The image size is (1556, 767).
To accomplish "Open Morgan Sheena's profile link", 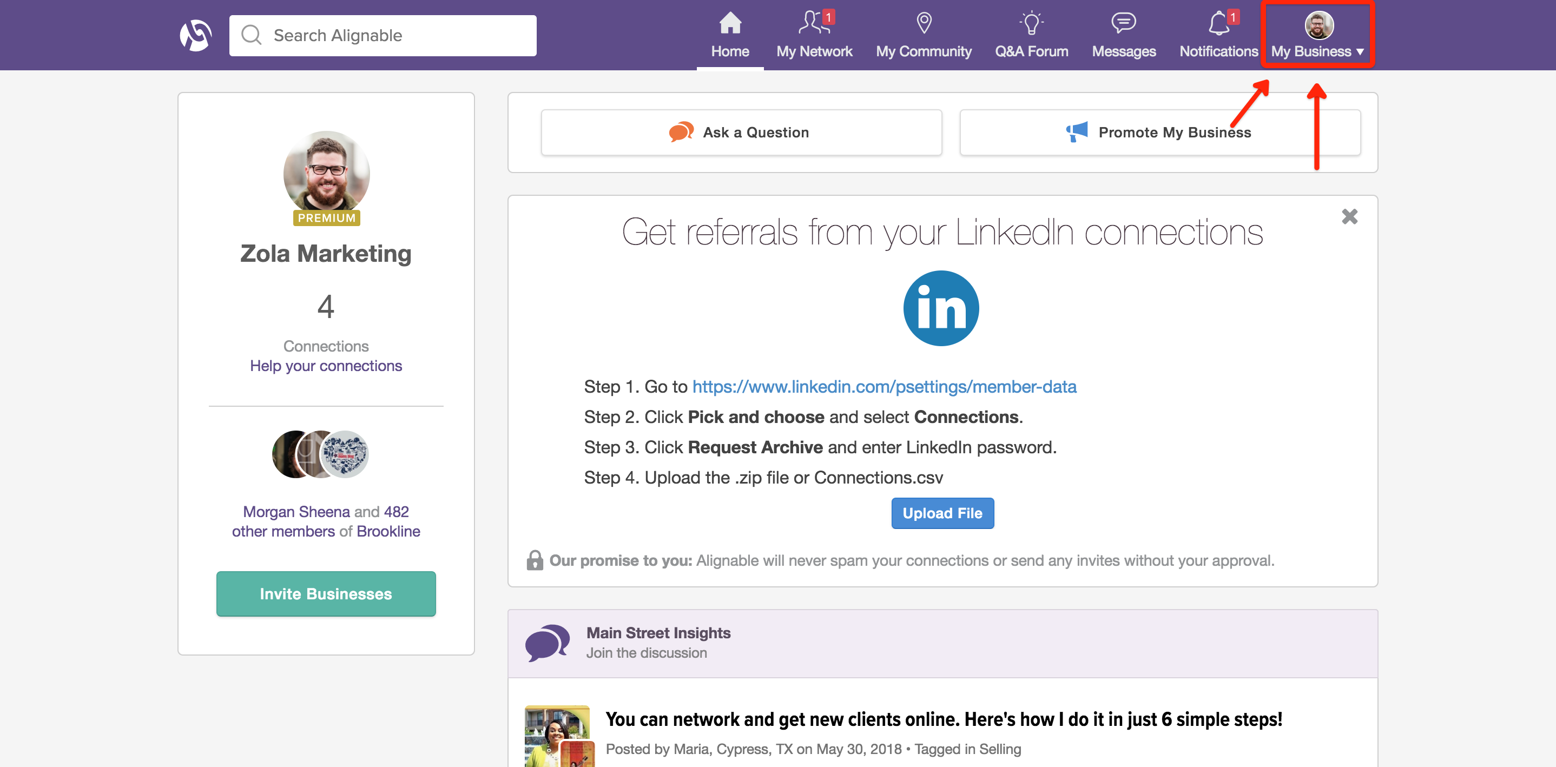I will [296, 512].
